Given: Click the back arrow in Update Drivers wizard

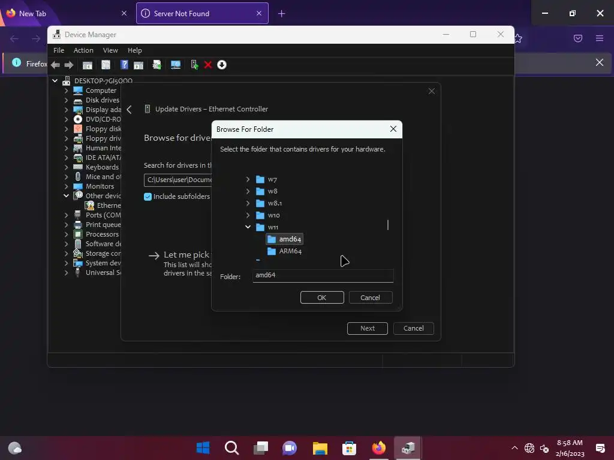Looking at the screenshot, I should [130, 110].
